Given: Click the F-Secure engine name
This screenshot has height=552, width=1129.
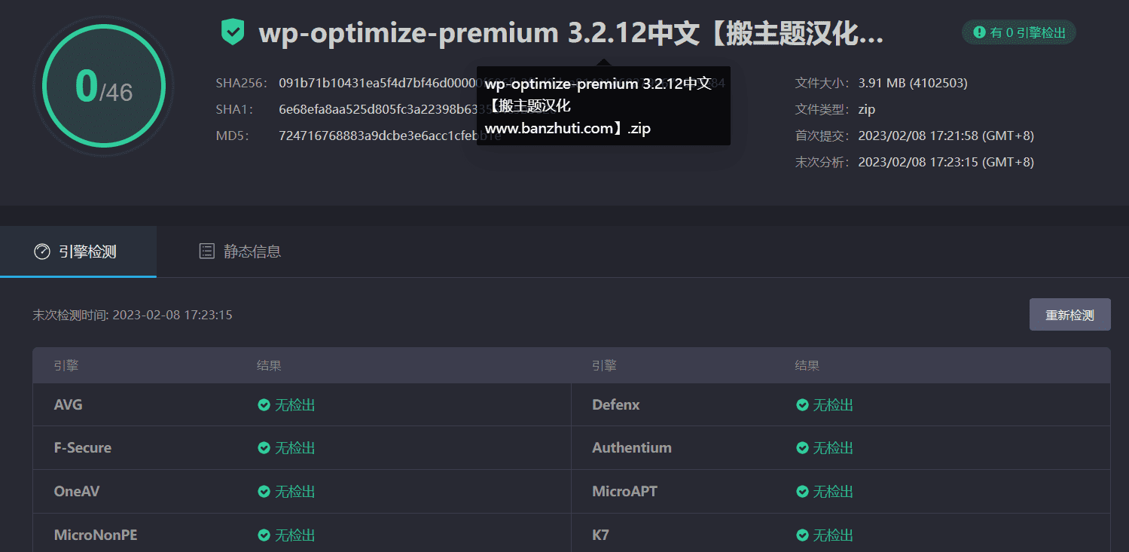Looking at the screenshot, I should [83, 448].
